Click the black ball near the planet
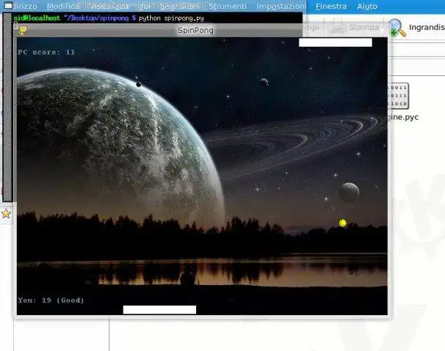Viewport: 445px width, 351px height. pos(139,85)
